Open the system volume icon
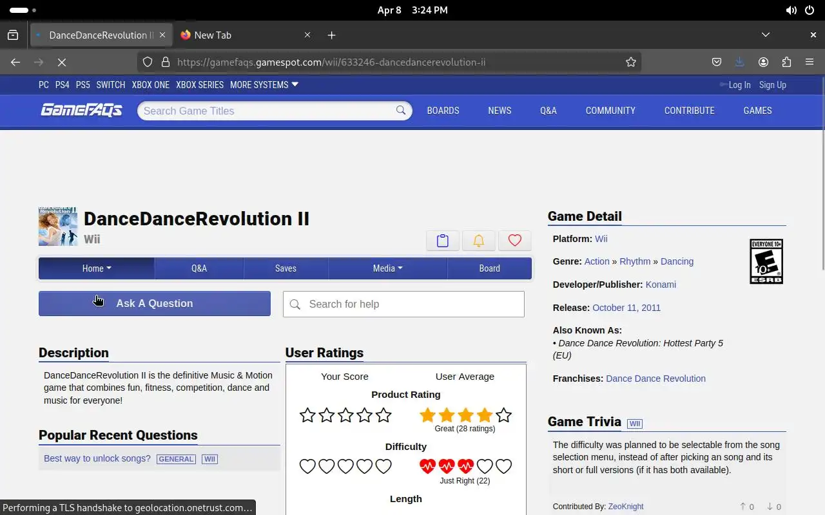Viewport: 825px width, 515px height. (791, 10)
